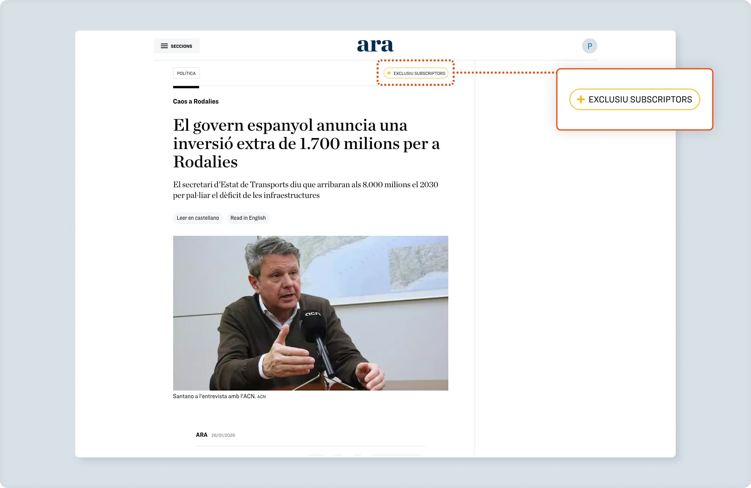
Task: Switch the article to Read in English
Action: point(248,218)
